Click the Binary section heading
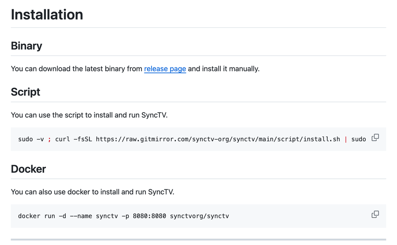The image size is (397, 245). pyautogui.click(x=26, y=46)
